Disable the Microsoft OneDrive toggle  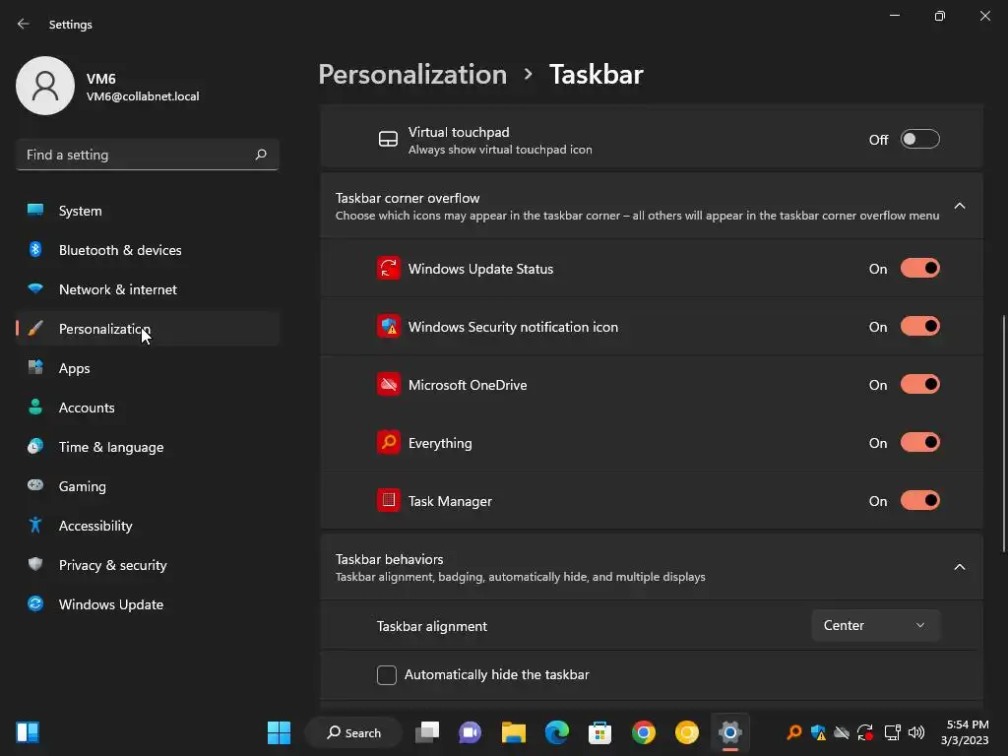pos(920,385)
